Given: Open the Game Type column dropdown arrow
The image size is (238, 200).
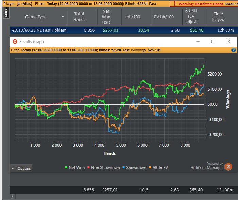Looking at the screenshot, I should (x=63, y=17).
